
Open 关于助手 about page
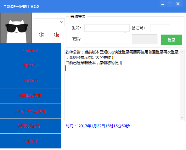31,141
